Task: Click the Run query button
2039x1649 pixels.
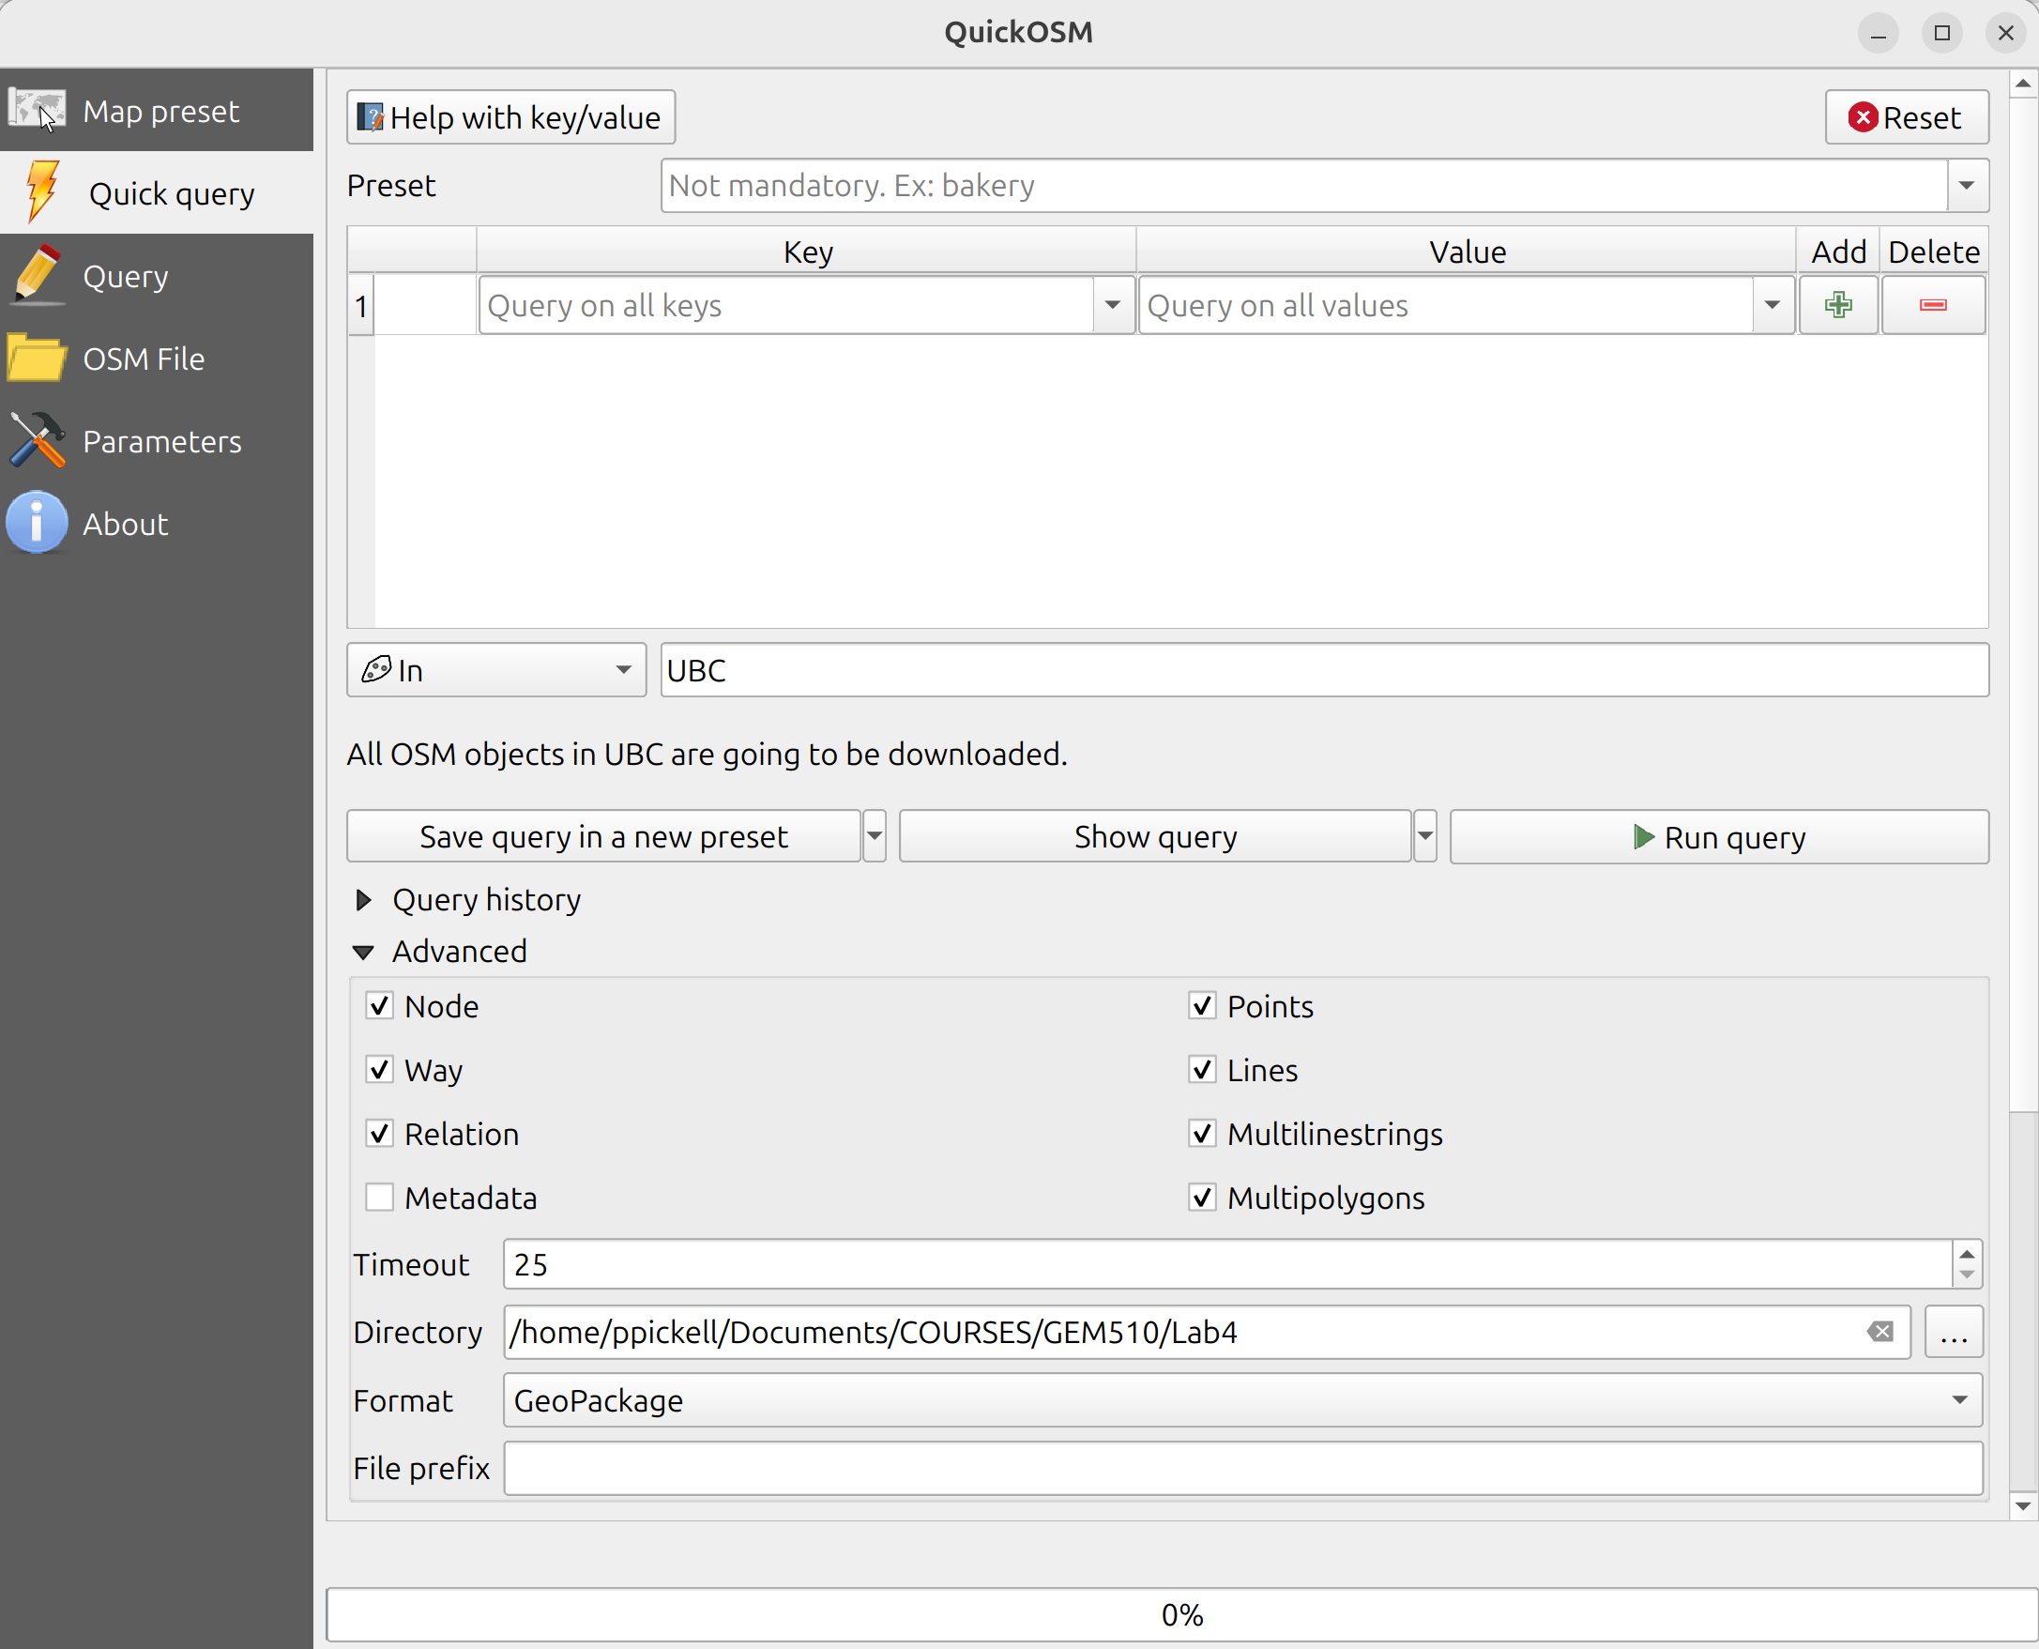Action: tap(1718, 837)
